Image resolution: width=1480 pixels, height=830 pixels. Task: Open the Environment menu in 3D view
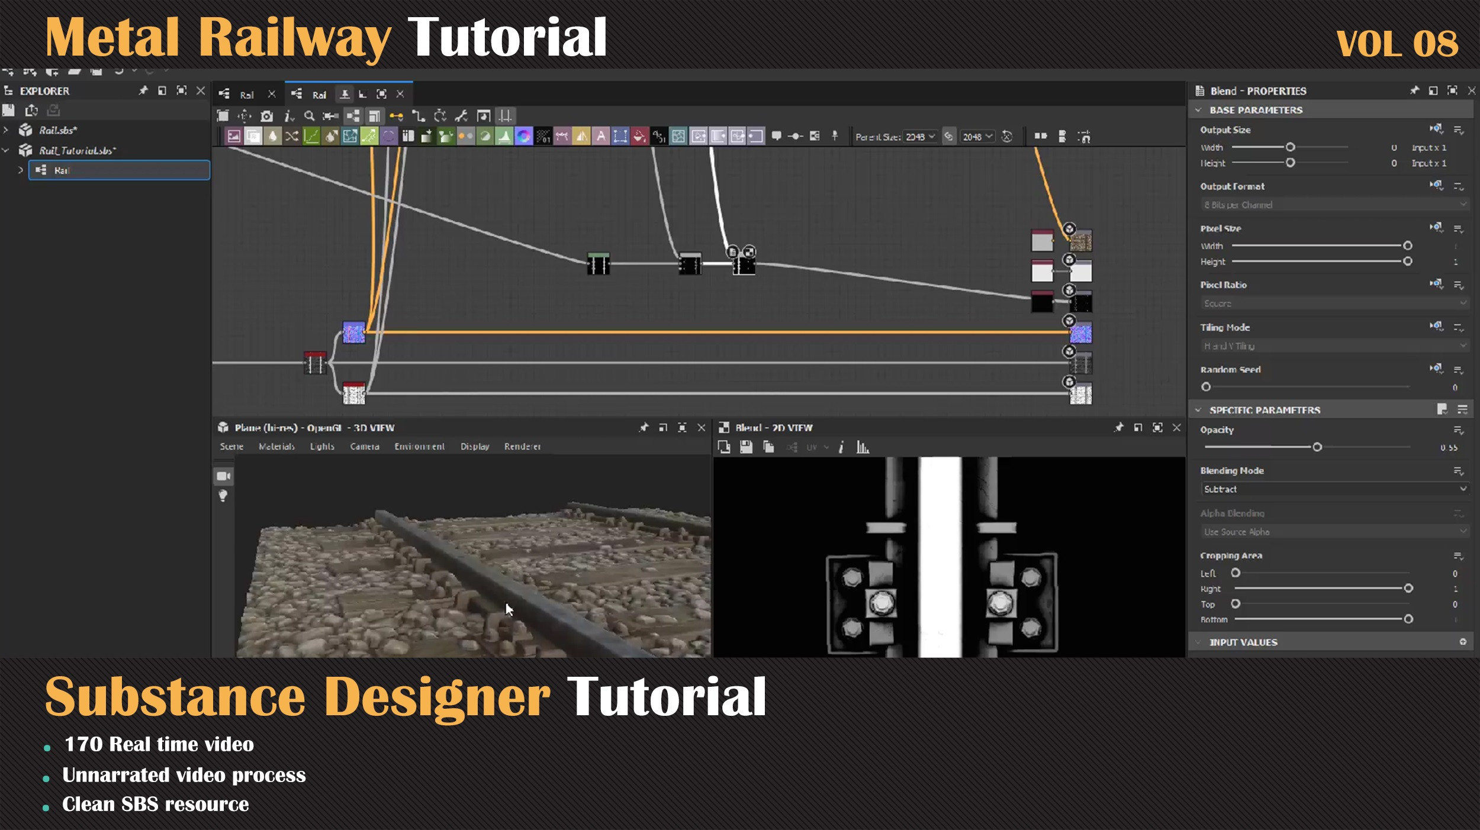click(x=419, y=447)
